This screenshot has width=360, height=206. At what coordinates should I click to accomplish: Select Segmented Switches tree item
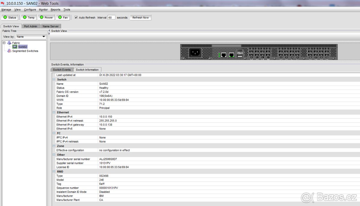(x=25, y=51)
